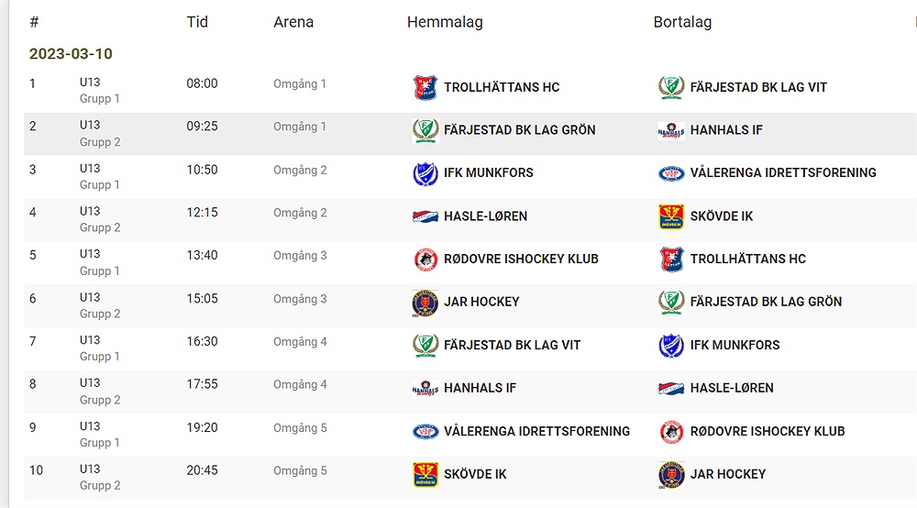This screenshot has width=917, height=508.
Task: Click Jar Hockey away logo in match 10
Action: point(671,475)
